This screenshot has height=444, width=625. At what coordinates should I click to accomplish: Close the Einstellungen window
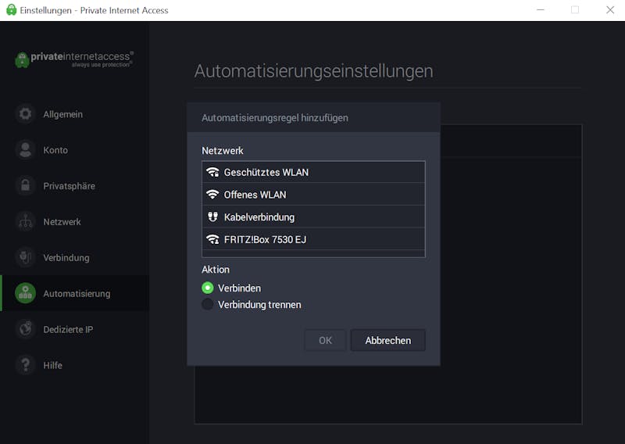click(610, 10)
